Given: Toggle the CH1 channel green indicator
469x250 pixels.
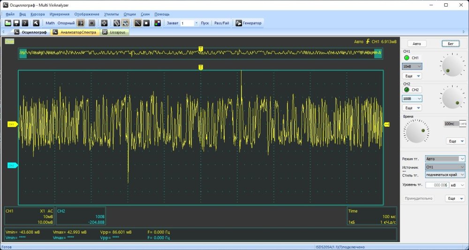Looking at the screenshot, I should [406, 58].
